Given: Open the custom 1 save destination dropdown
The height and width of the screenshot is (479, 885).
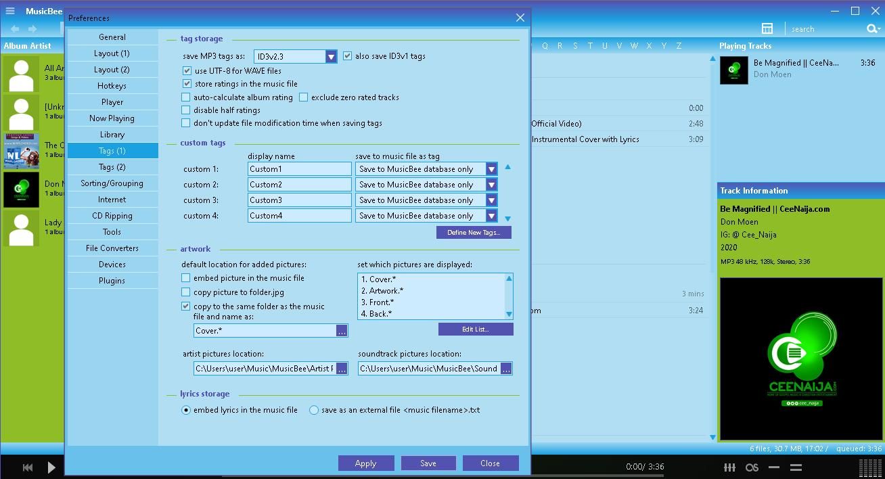Looking at the screenshot, I should pyautogui.click(x=492, y=168).
